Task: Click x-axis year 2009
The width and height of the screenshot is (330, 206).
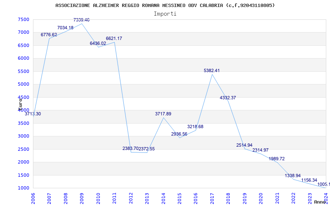Action: [x=82, y=199]
